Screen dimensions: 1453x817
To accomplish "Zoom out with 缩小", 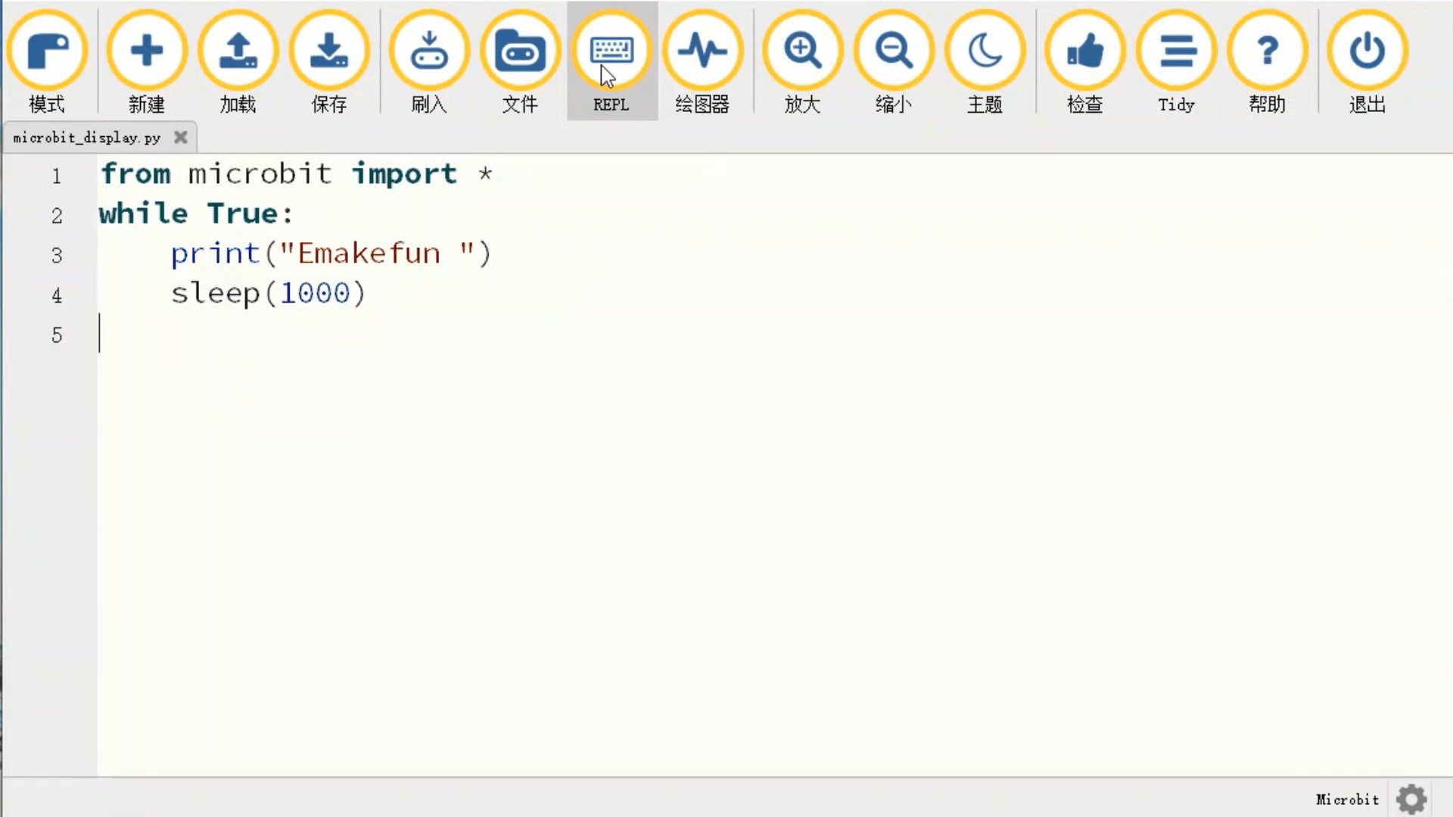I will coord(894,61).
